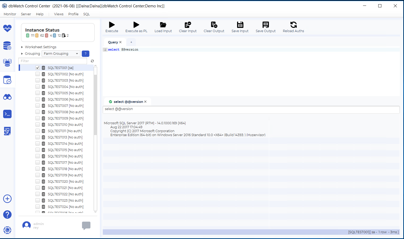Open the database farm sidebar icon
This screenshot has height=239, width=404.
click(7, 63)
